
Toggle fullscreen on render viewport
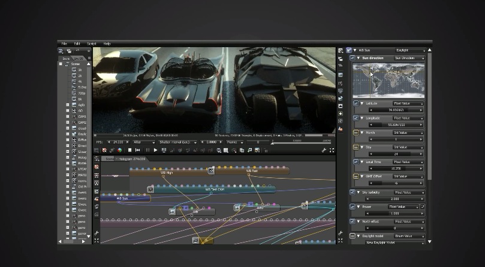332,150
